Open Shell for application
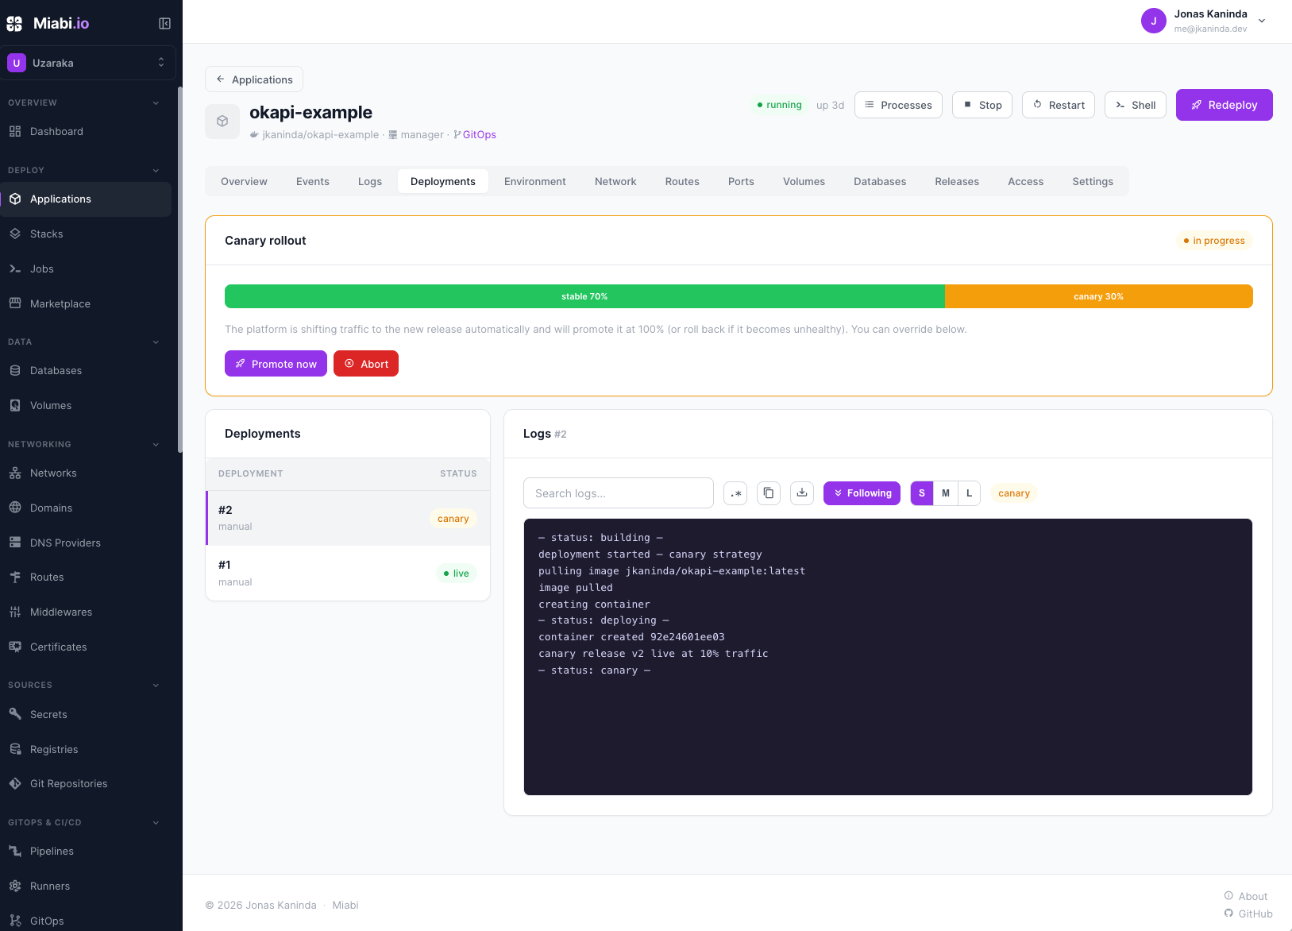Viewport: 1292px width, 931px height. coord(1136,105)
